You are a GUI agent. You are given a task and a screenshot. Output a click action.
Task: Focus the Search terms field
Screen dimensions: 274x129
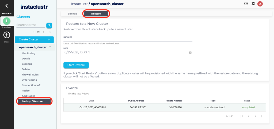30,25
